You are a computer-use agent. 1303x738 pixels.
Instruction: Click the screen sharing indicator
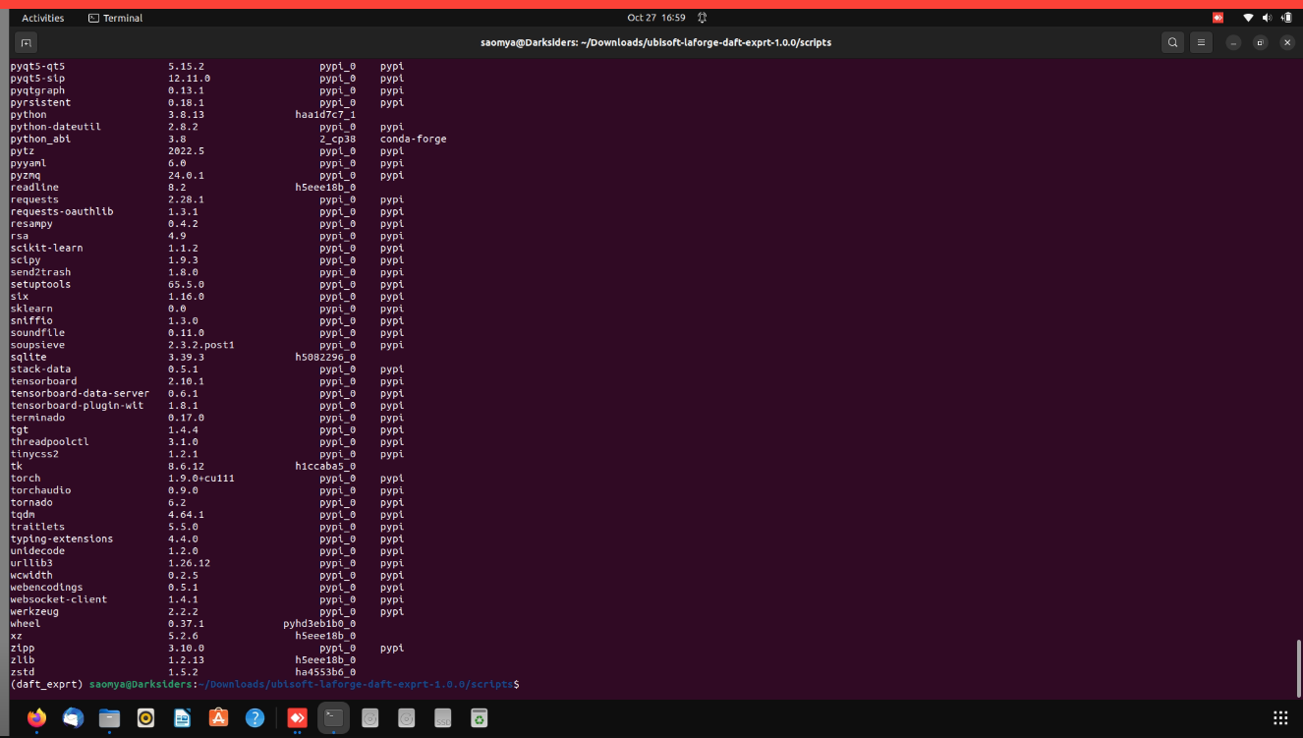1218,17
